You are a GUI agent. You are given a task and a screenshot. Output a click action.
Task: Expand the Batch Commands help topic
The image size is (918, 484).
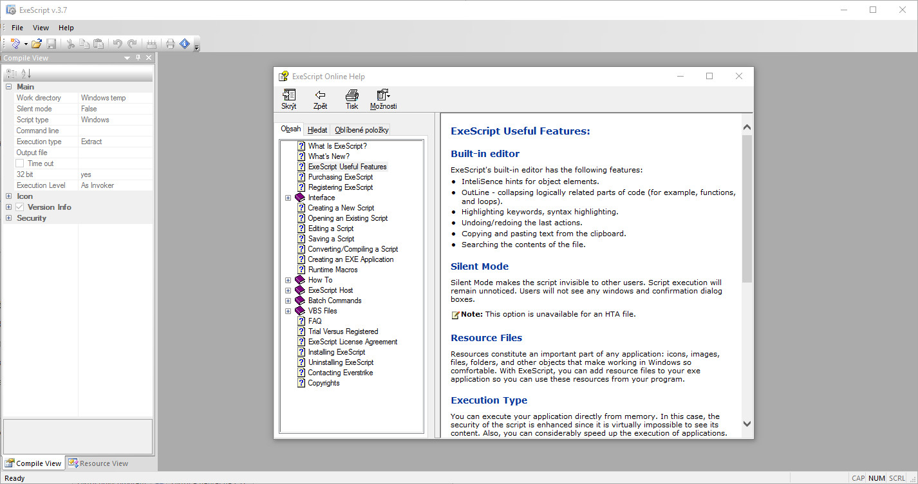click(288, 301)
